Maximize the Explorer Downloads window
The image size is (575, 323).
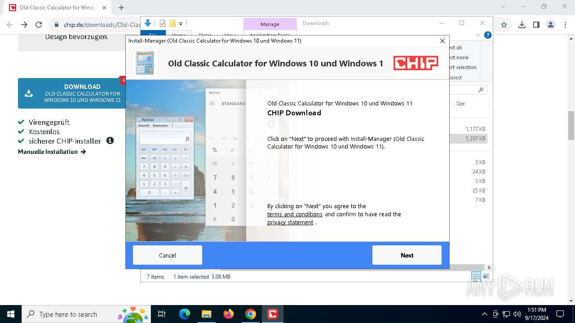pyautogui.click(x=461, y=23)
